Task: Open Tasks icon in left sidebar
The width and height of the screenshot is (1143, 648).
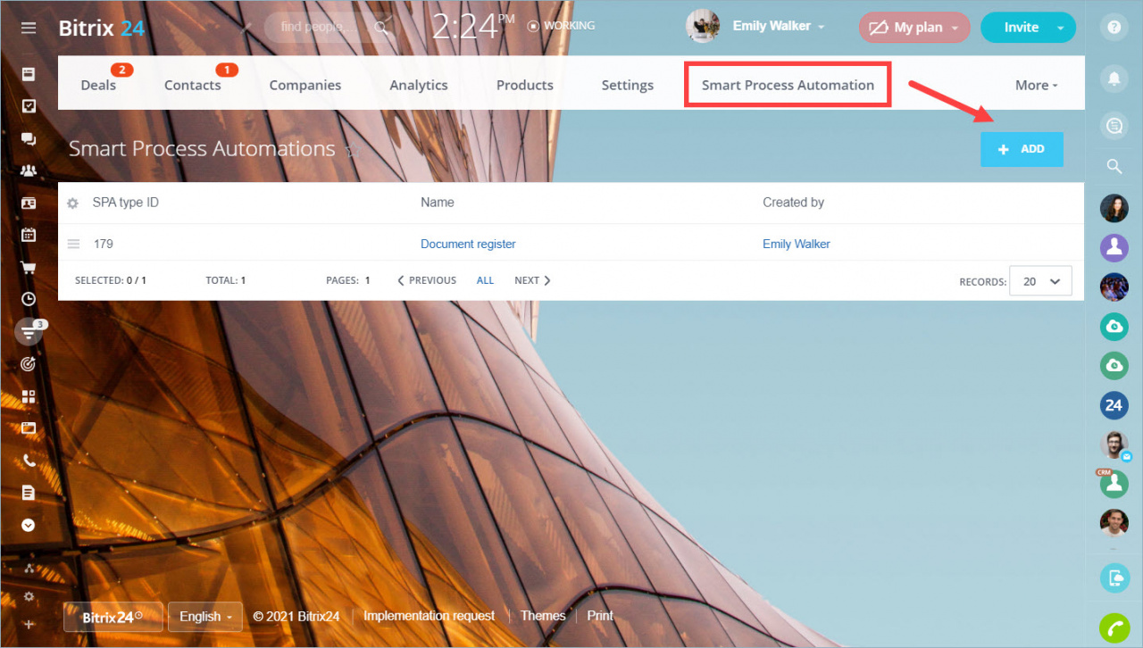Action: 29,106
